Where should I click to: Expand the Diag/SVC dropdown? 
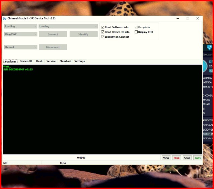(21, 34)
